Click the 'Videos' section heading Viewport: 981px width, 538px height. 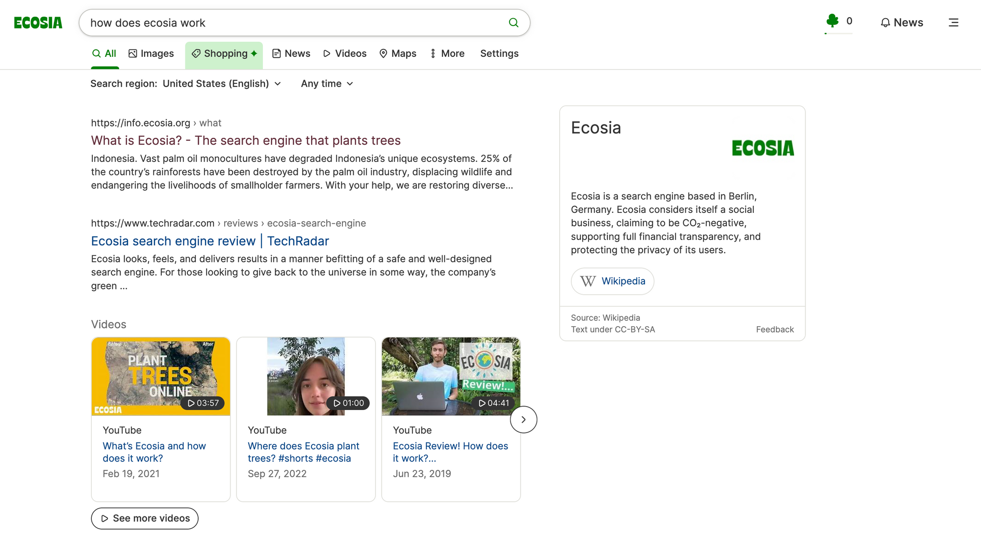click(x=109, y=325)
